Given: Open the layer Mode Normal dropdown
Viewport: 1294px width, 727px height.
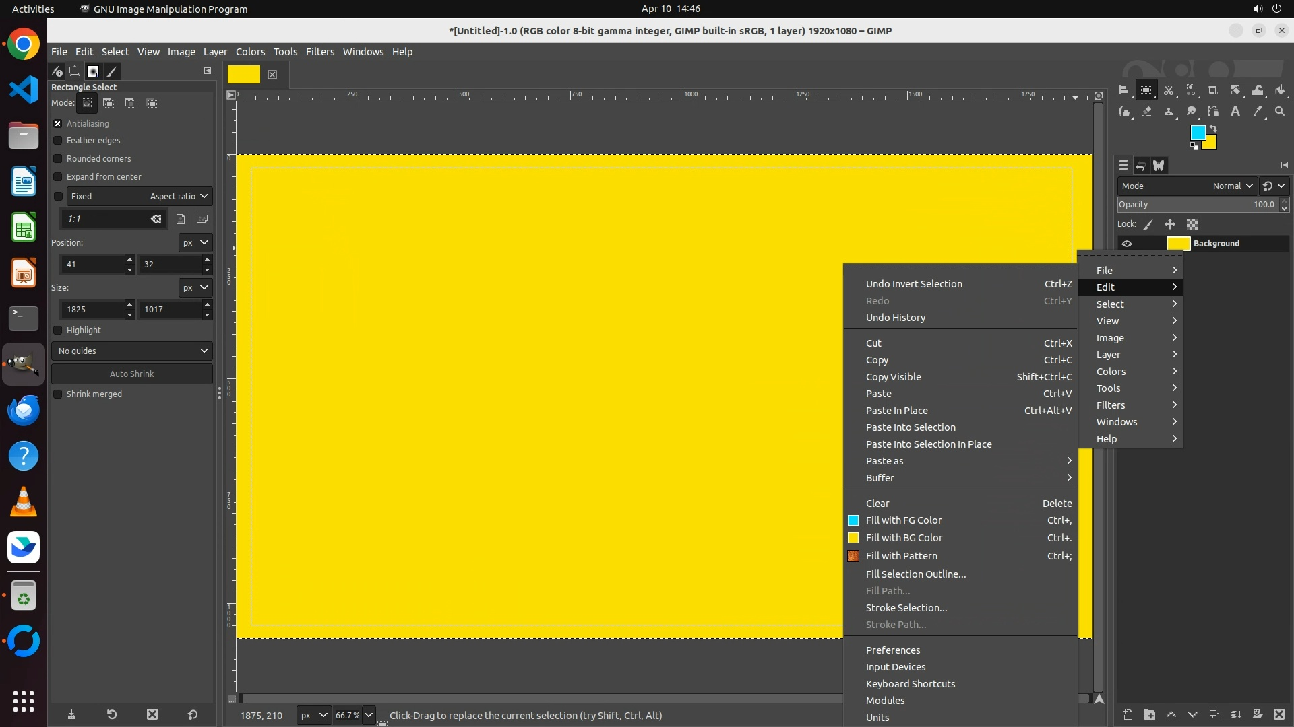Looking at the screenshot, I should click(1232, 186).
